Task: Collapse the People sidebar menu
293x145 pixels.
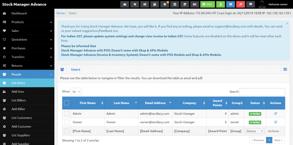Action: (x=27, y=74)
